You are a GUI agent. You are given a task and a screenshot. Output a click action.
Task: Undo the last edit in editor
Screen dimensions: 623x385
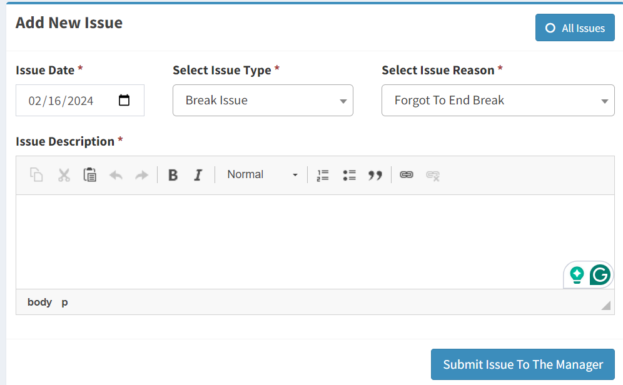(x=116, y=175)
